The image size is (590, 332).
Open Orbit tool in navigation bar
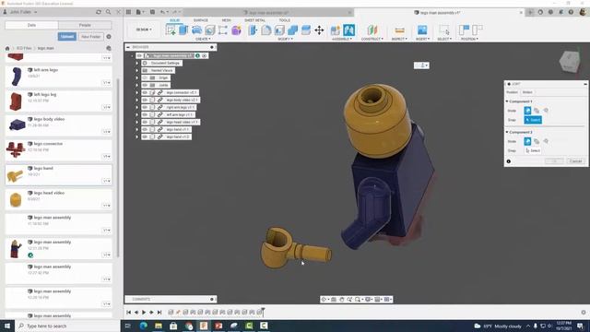(x=324, y=299)
